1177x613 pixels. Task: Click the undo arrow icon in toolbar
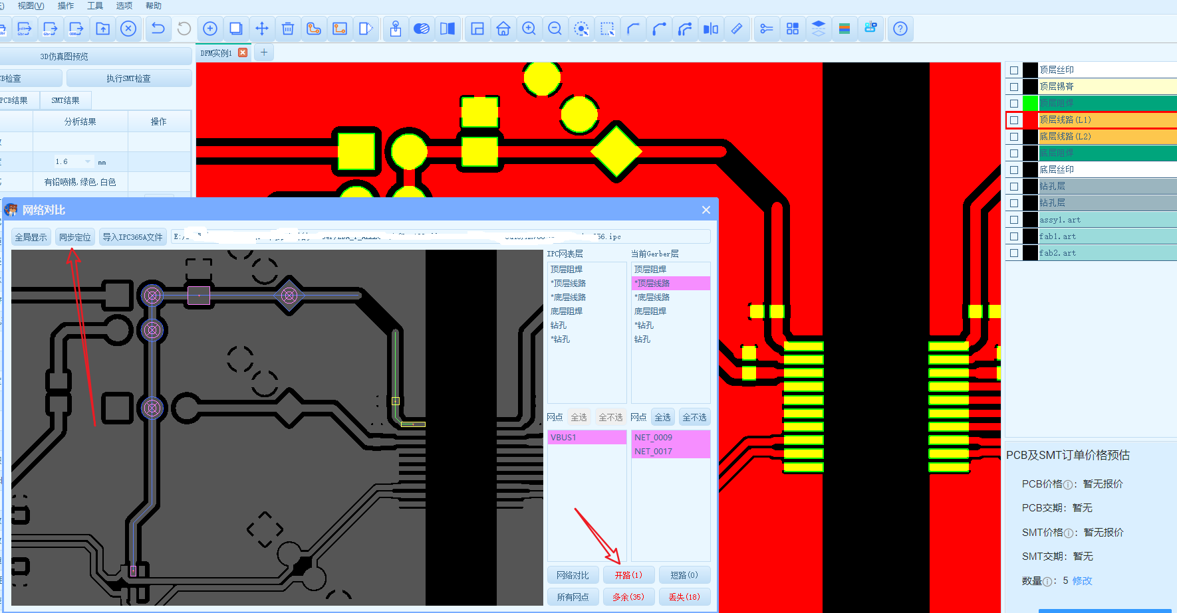click(x=158, y=29)
